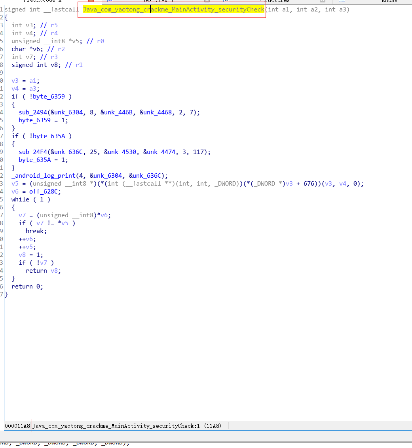Screen dimensions: 412x448
Task: Open the sub_24F4 function call
Action: tap(33, 152)
